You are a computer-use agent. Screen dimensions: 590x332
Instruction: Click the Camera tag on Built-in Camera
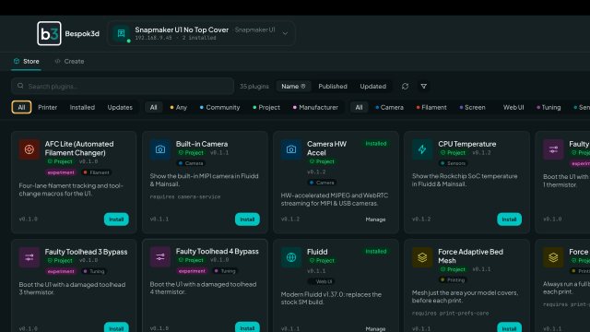(191, 163)
